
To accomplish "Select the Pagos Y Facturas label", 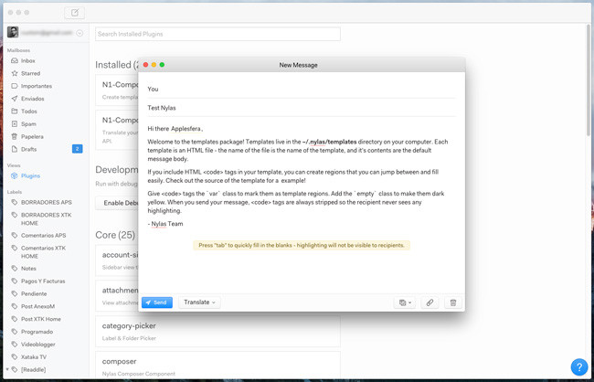I will tap(43, 281).
